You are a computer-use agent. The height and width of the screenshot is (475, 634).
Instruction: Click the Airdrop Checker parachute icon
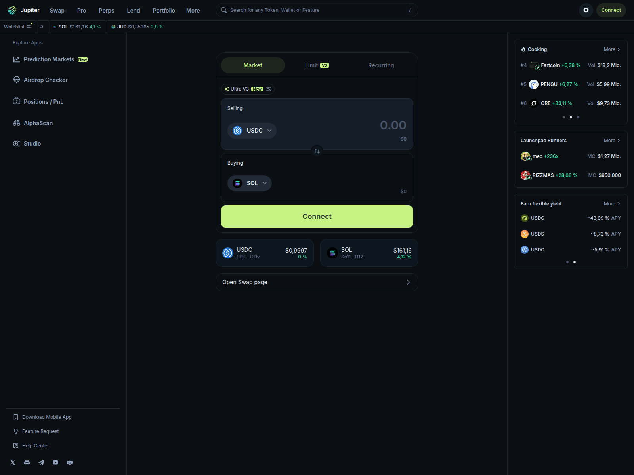(x=17, y=80)
